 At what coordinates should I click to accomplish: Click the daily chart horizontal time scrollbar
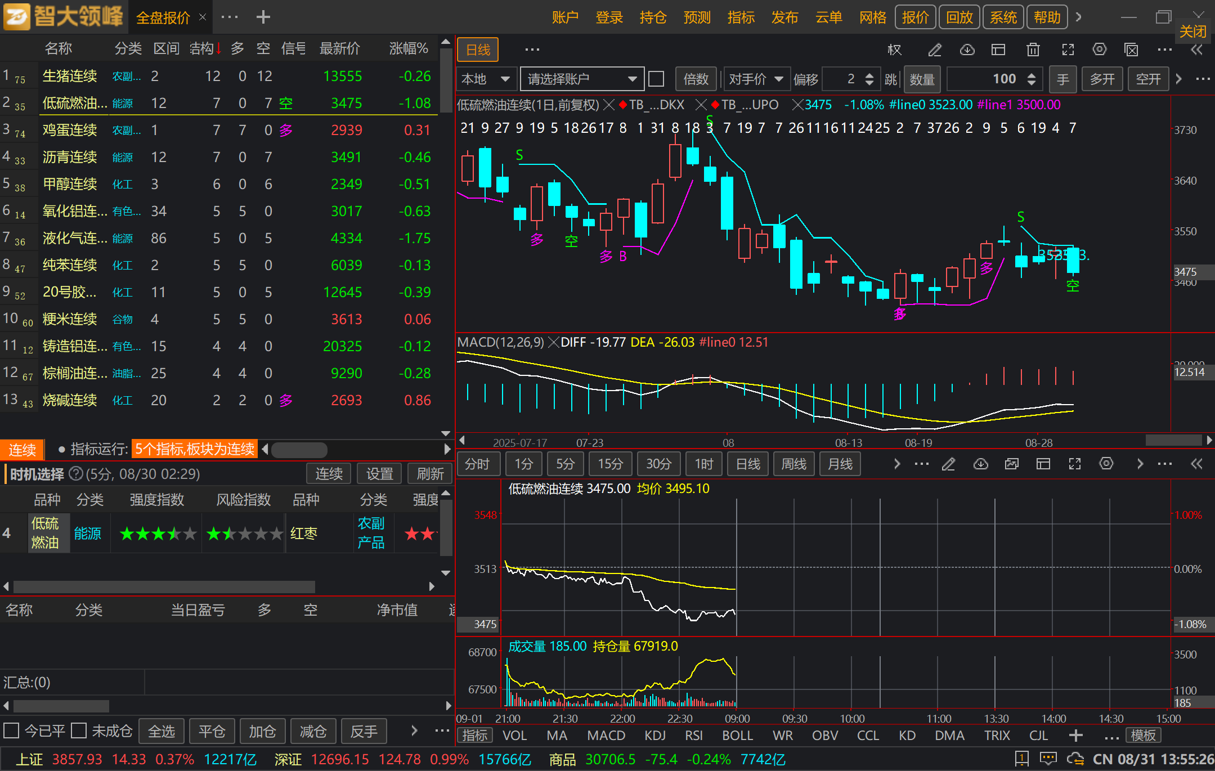[1173, 440]
